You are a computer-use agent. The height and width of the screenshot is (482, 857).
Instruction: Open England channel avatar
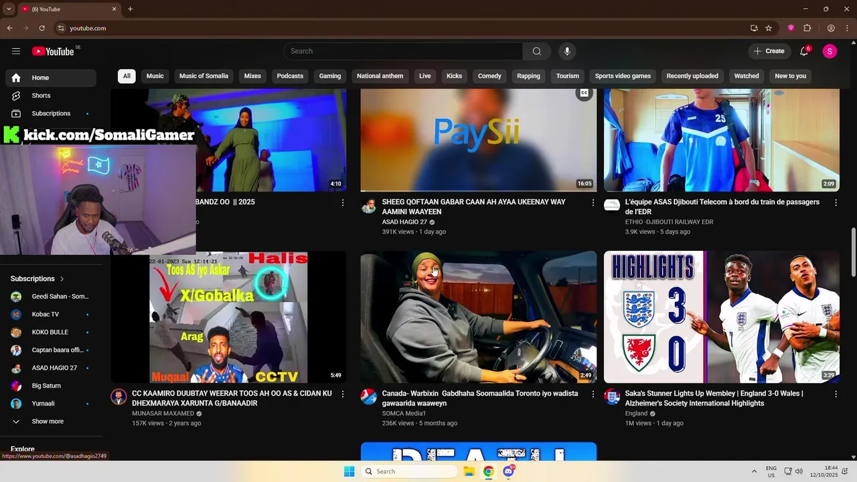(612, 397)
